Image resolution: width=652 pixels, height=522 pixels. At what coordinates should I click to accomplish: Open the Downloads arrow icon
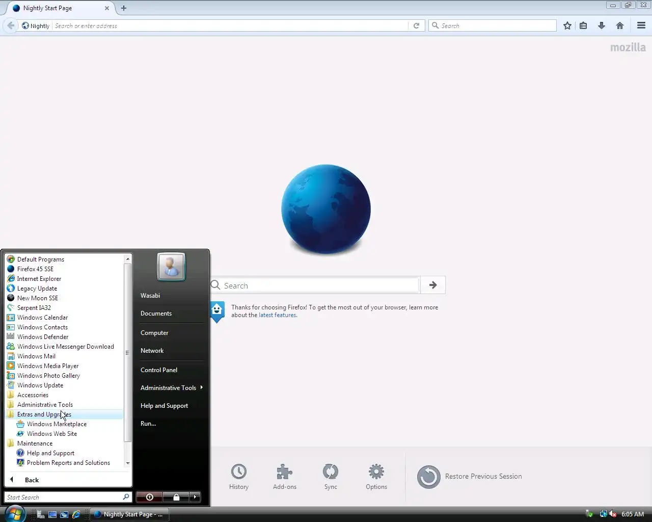tap(602, 25)
